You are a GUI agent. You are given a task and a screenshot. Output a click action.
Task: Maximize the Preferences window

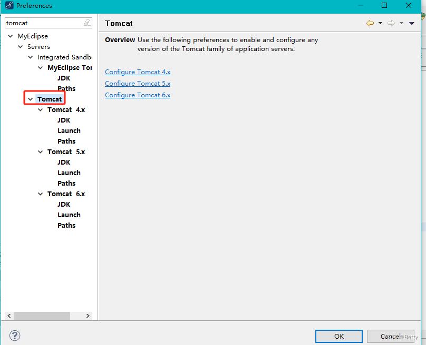coord(384,5)
